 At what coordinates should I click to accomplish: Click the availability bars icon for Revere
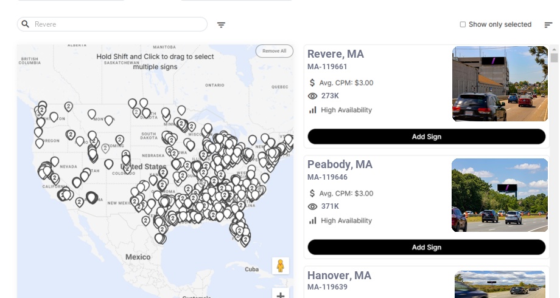(312, 110)
